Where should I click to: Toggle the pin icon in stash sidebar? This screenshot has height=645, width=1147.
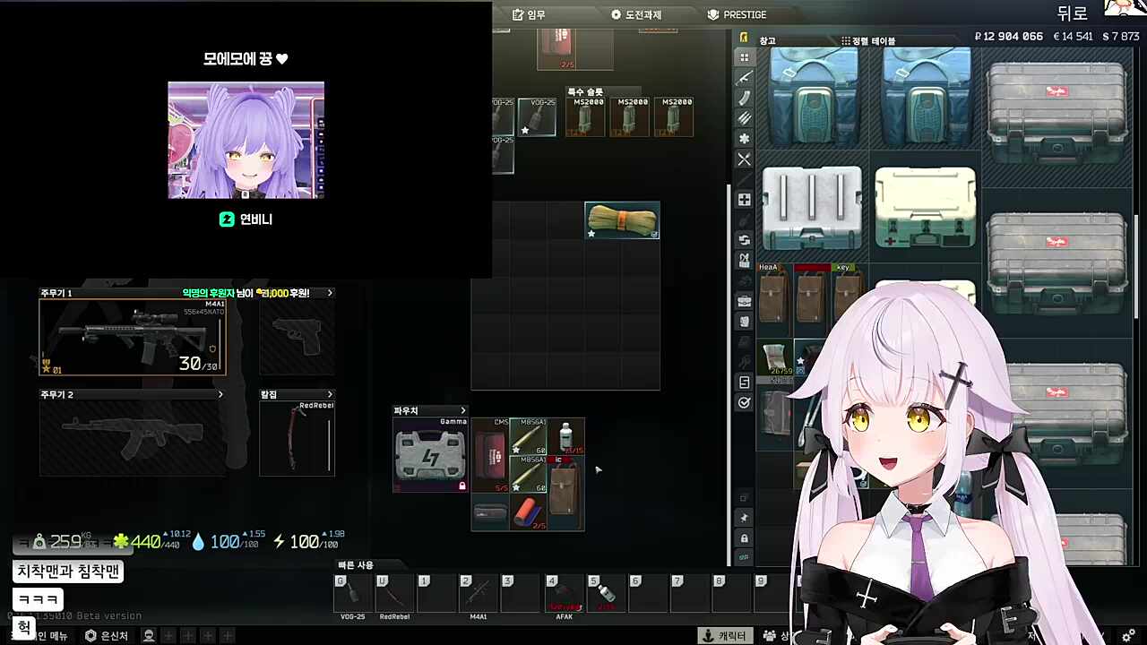point(744,518)
